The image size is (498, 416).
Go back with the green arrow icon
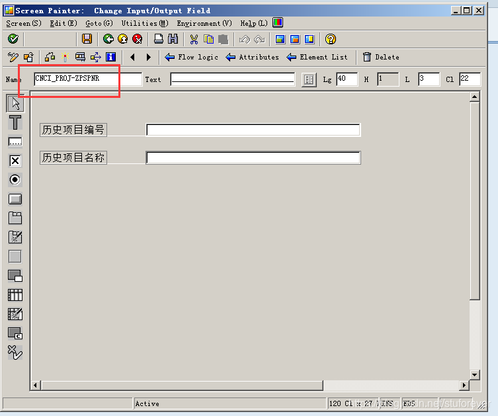coord(108,39)
